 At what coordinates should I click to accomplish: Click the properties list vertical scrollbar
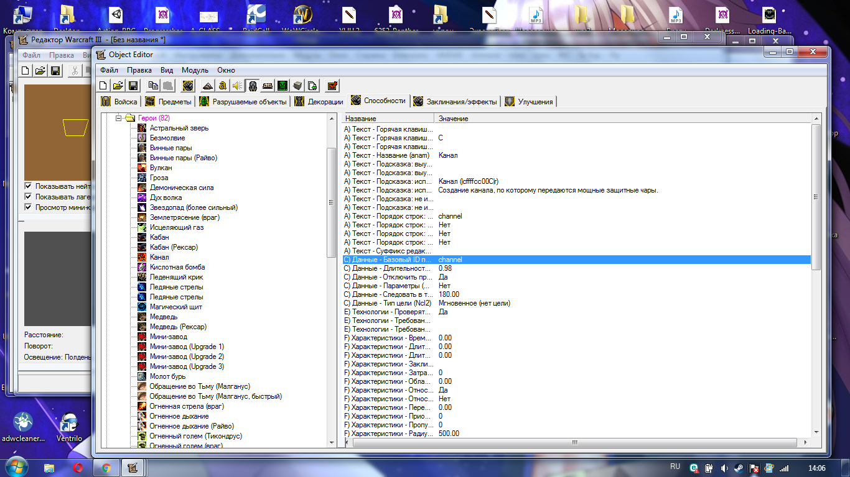click(816, 196)
